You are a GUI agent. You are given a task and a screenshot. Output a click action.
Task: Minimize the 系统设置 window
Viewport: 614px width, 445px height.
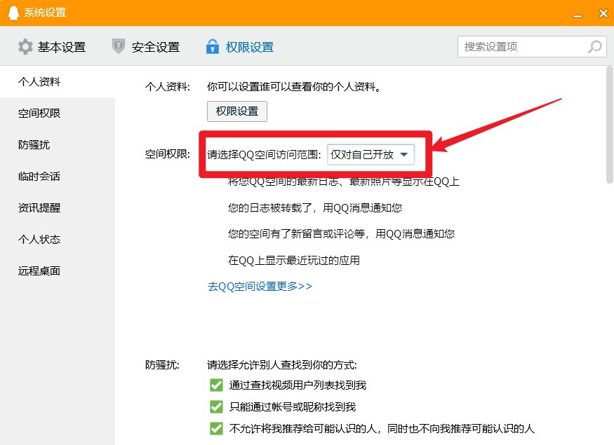coord(578,15)
